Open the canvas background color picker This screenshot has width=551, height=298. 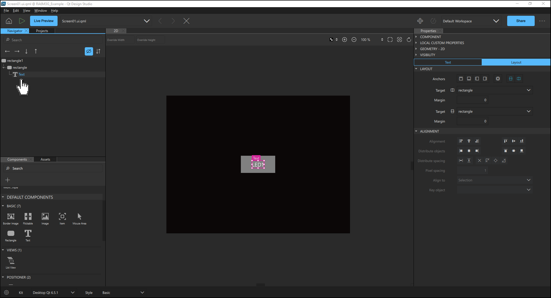(331, 40)
